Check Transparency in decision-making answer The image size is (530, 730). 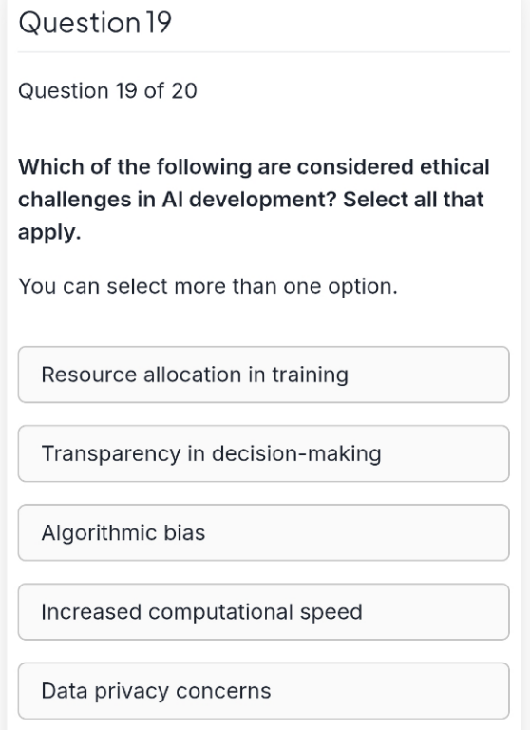tap(264, 453)
